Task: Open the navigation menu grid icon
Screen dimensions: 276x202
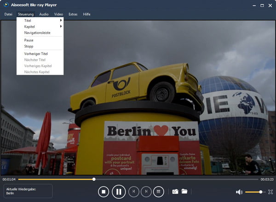Action: pyautogui.click(x=159, y=191)
